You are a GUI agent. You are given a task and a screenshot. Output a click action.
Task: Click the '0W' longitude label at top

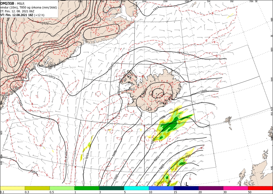[x=232, y=1]
